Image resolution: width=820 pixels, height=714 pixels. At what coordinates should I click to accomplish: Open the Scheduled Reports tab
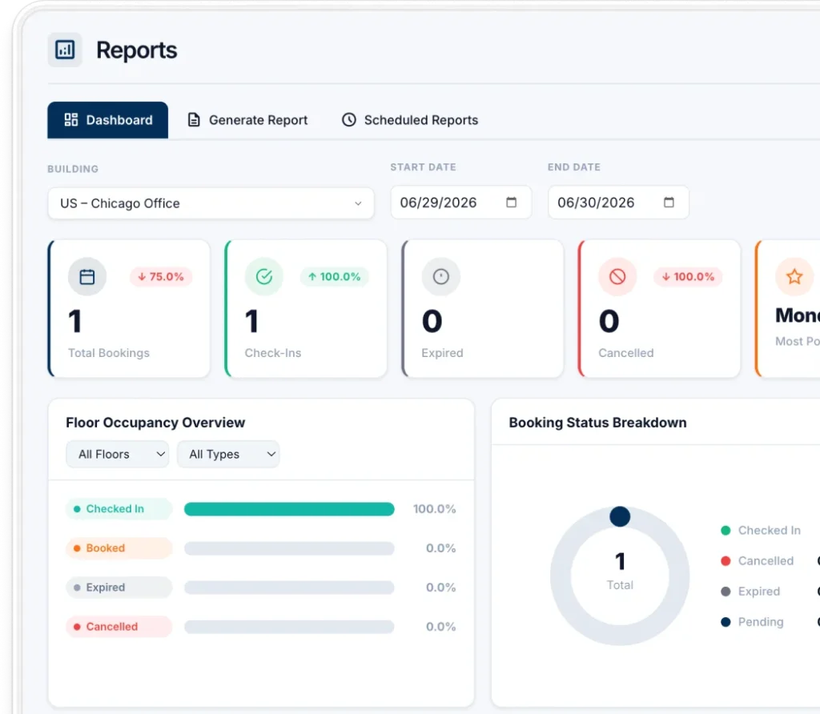(x=409, y=120)
